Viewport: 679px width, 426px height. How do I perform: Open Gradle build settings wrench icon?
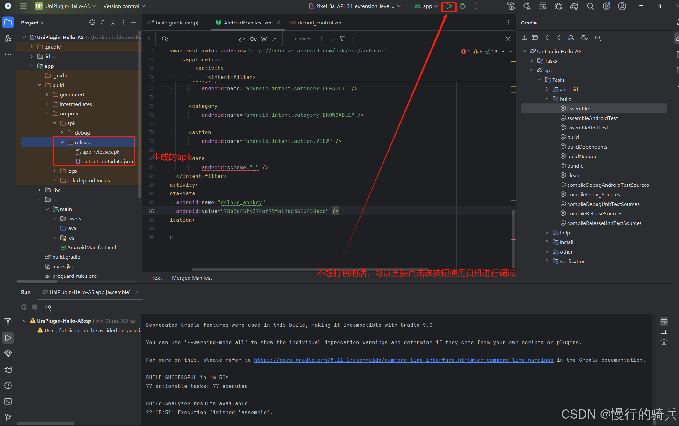(x=598, y=38)
